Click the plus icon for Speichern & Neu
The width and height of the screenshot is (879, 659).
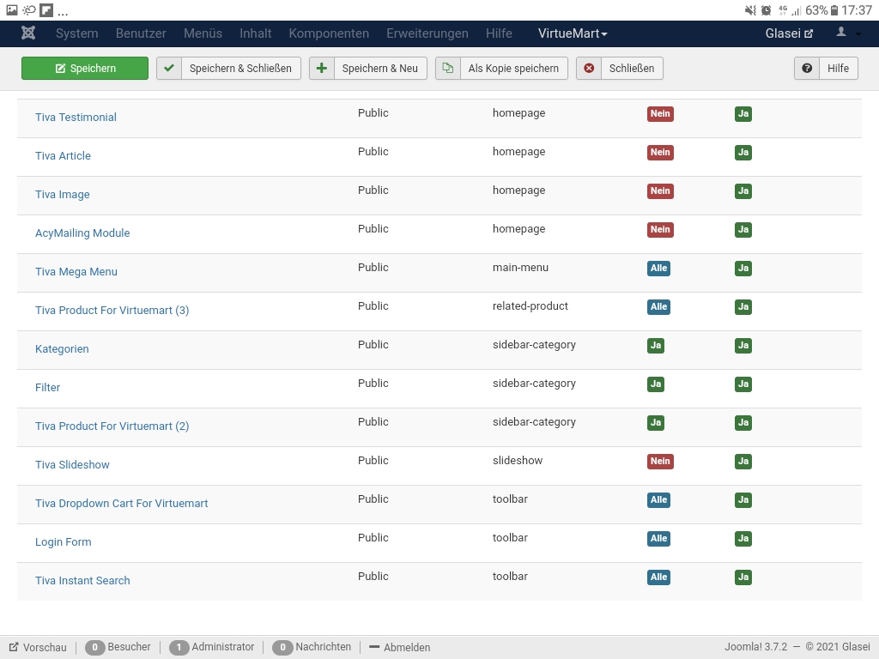(x=322, y=69)
